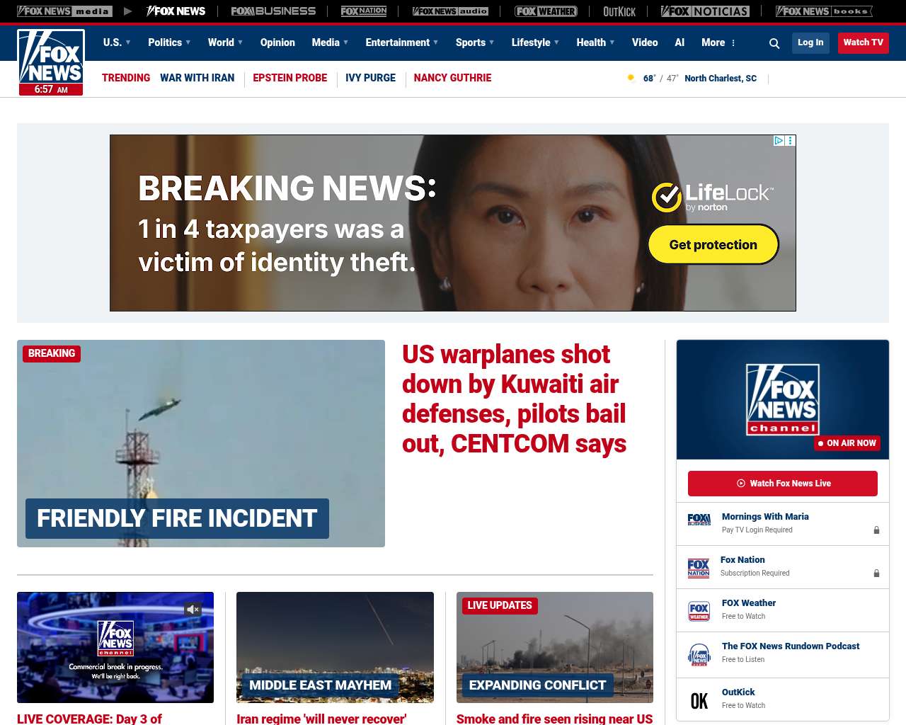This screenshot has height=725, width=906.
Task: Open Fox News Books from the top bar
Action: (824, 11)
